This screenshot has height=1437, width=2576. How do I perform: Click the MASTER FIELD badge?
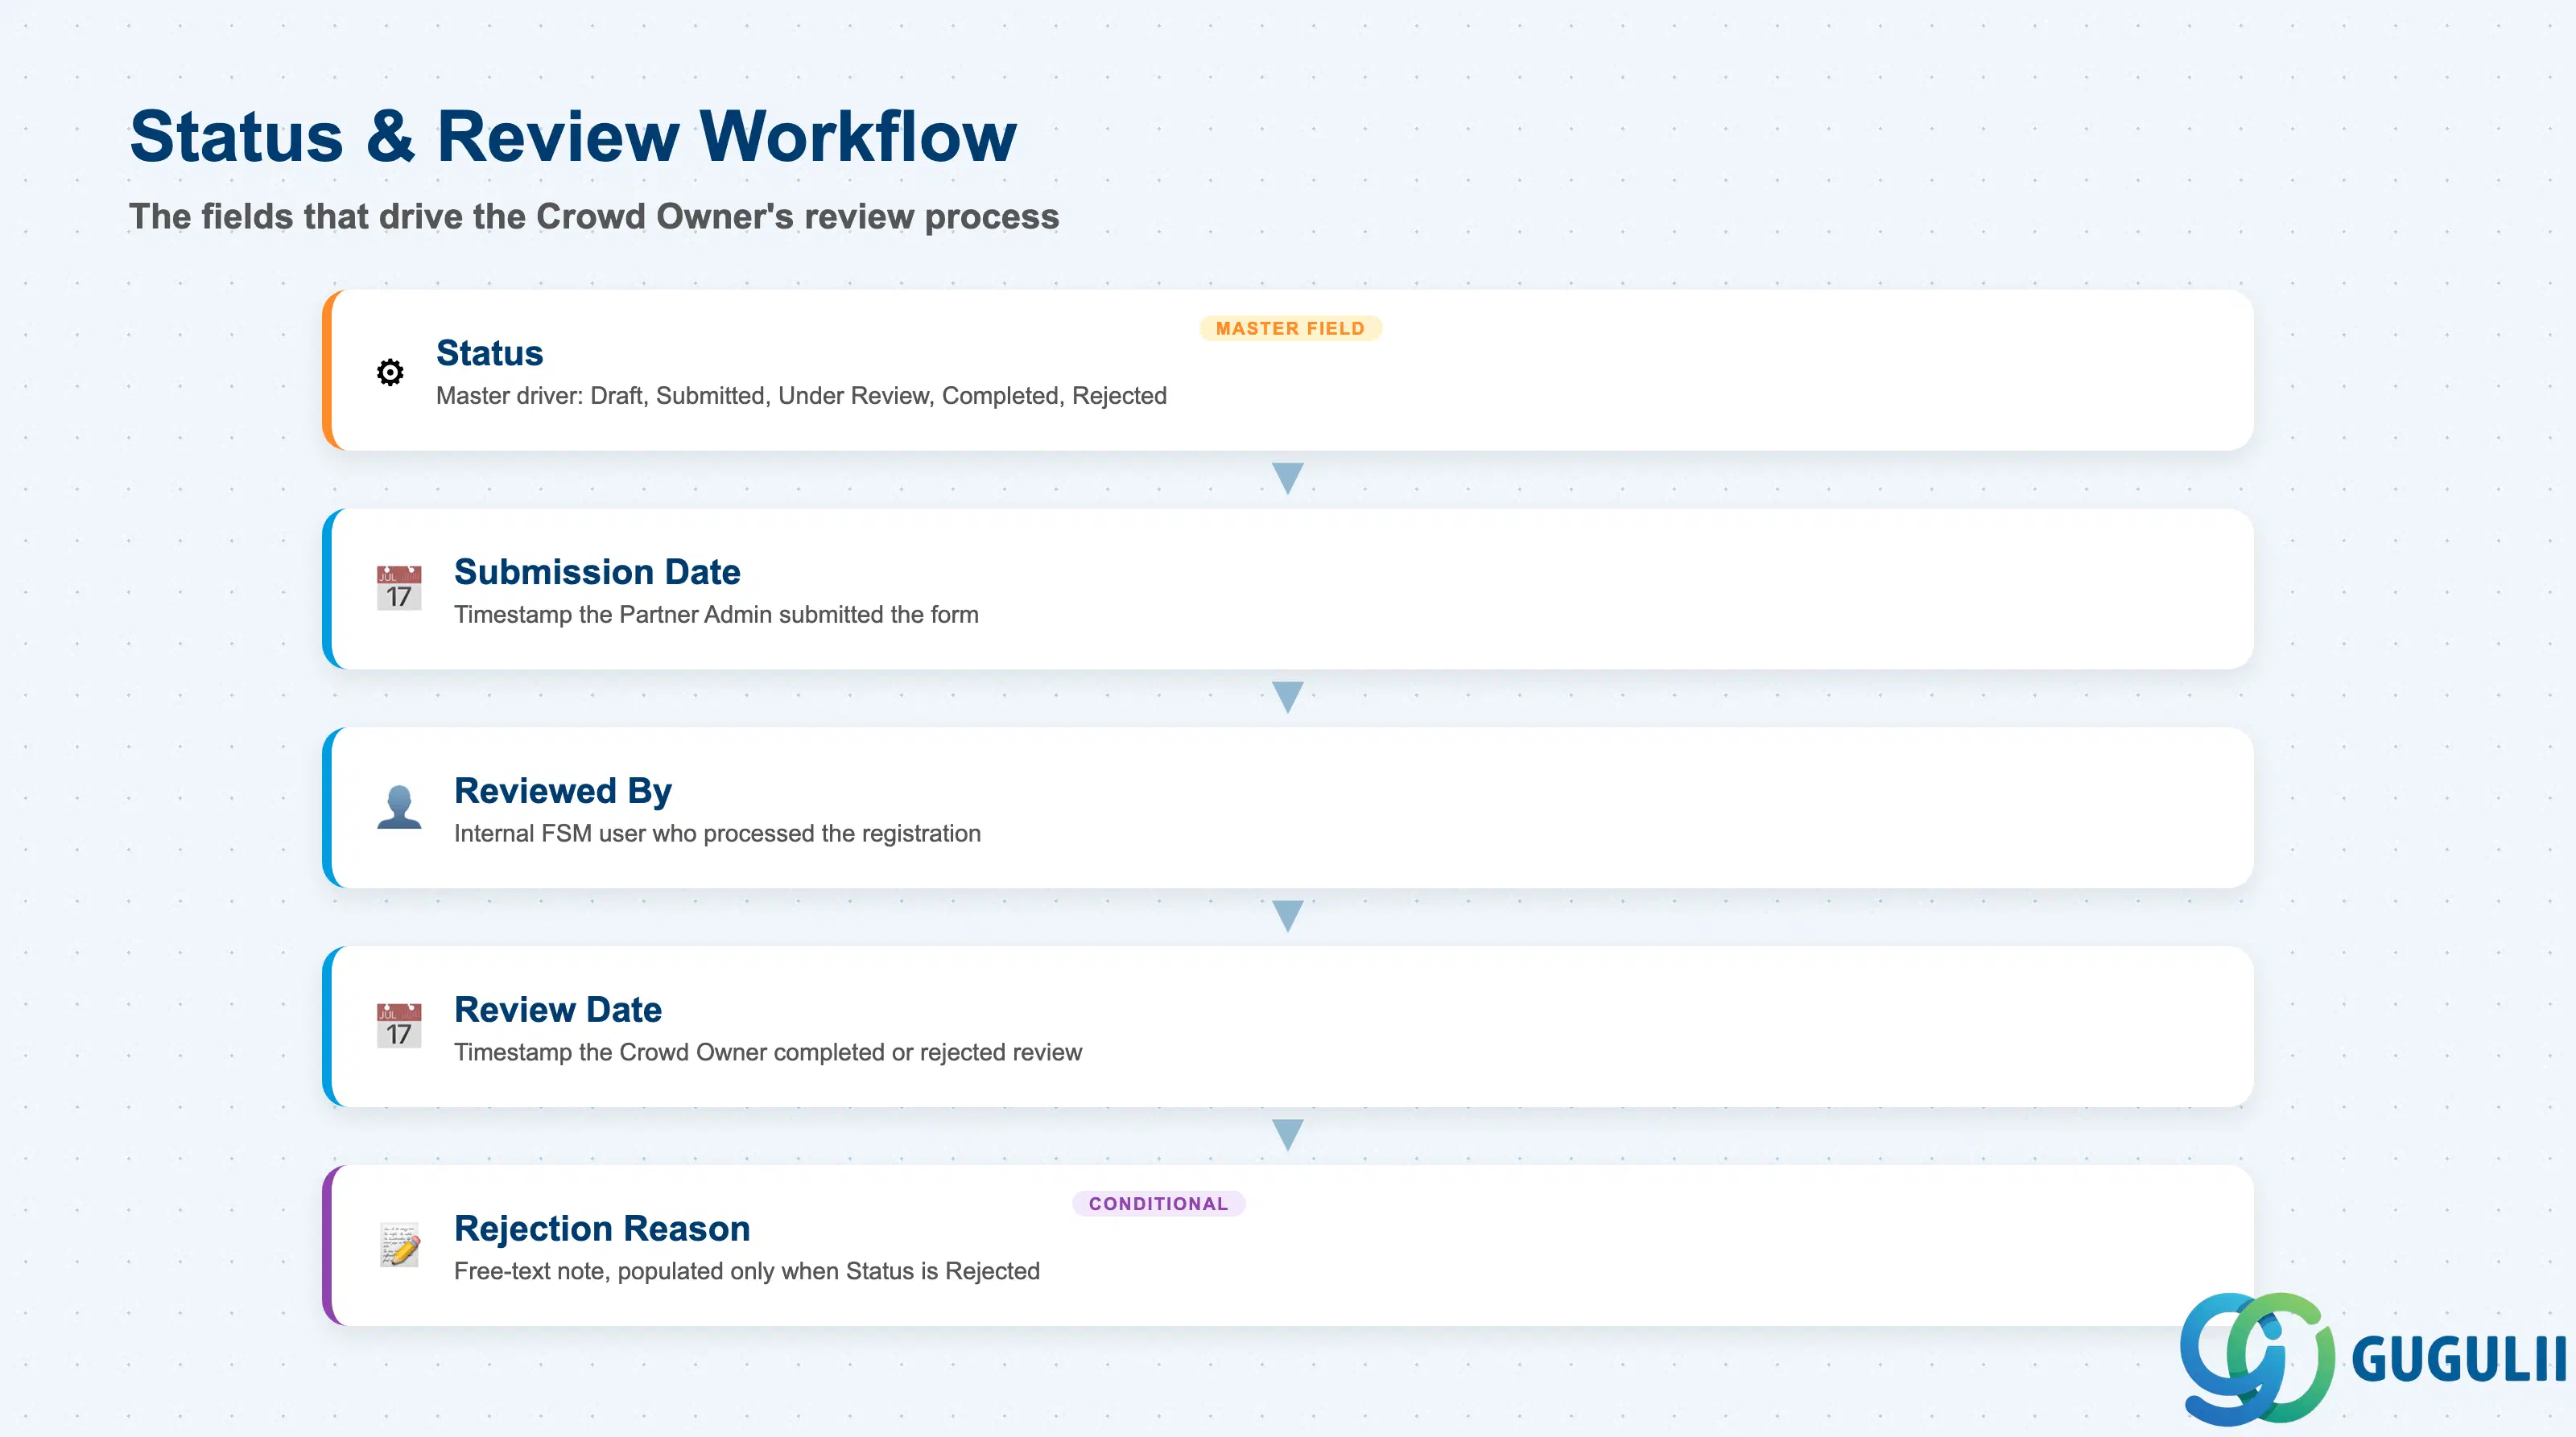pos(1290,329)
